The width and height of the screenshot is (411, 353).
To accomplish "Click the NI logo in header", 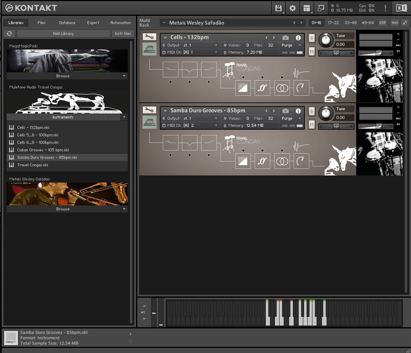I will pos(401,8).
